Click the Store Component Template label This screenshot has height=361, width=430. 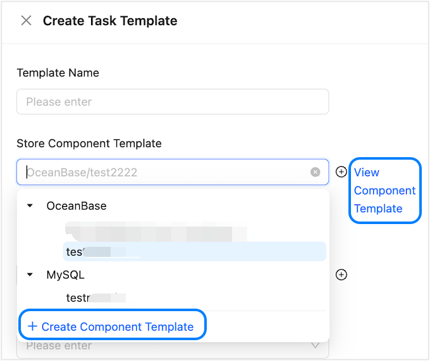89,143
